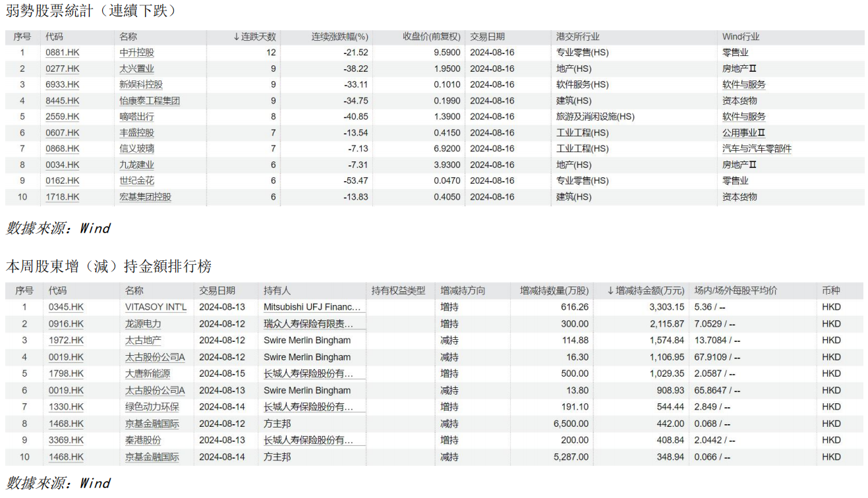This screenshot has height=498, width=868.
Task: Open stock code 1718.HK link
Action: click(63, 197)
